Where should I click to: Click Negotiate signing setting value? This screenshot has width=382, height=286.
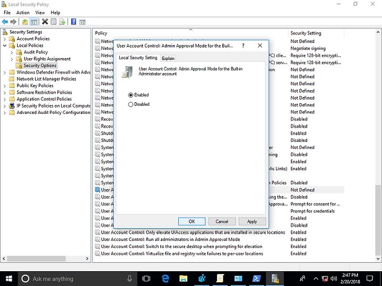(x=308, y=48)
